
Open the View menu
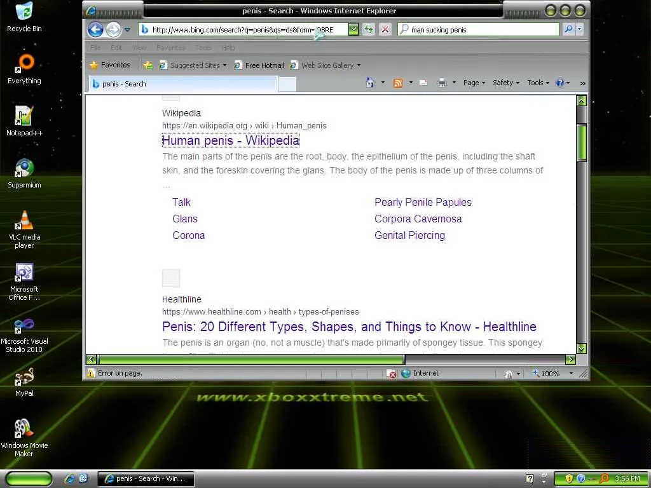click(x=139, y=48)
